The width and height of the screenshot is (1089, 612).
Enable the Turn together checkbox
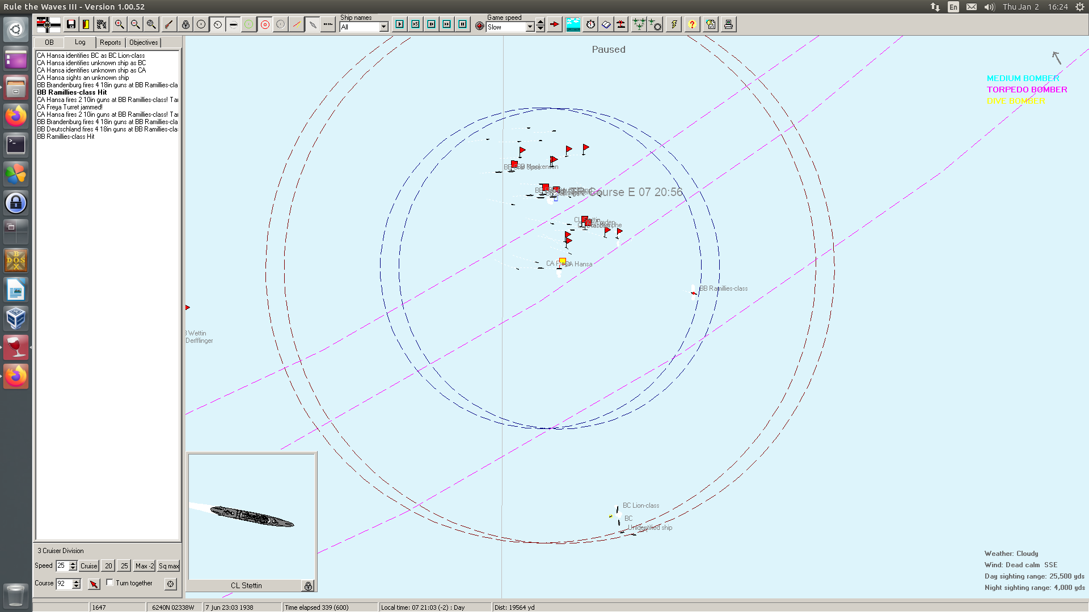(110, 583)
